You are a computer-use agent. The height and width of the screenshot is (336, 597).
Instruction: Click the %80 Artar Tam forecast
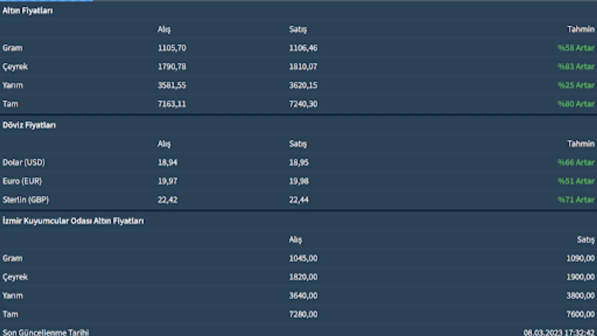576,104
